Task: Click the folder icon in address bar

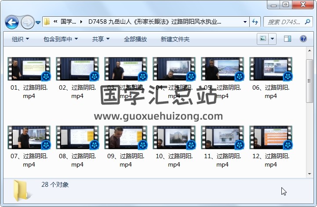Action: 47,22
